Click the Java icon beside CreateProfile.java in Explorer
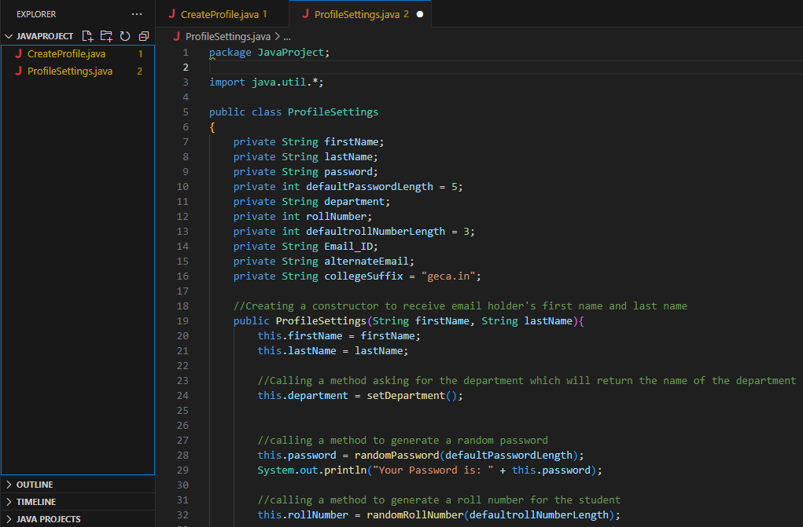Screen dimensions: 803x527 coord(18,54)
